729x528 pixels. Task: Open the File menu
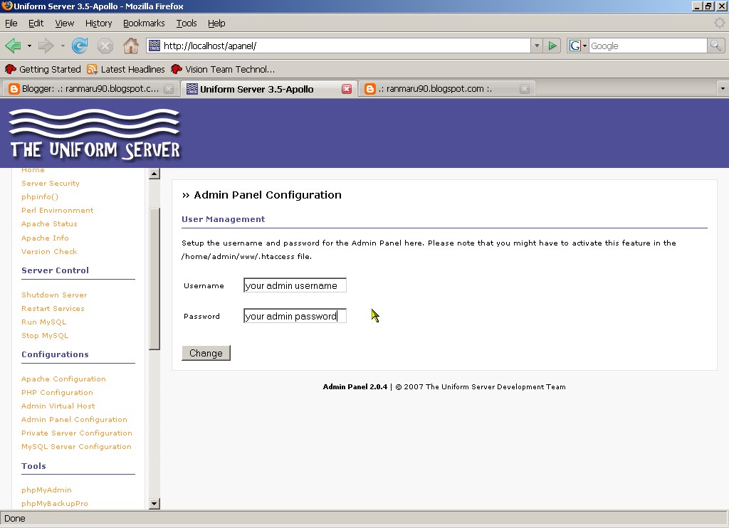[11, 23]
